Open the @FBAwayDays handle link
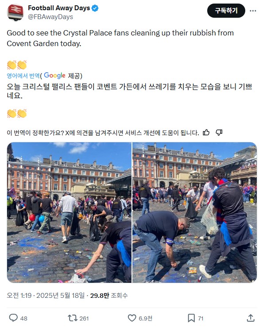 click(50, 17)
